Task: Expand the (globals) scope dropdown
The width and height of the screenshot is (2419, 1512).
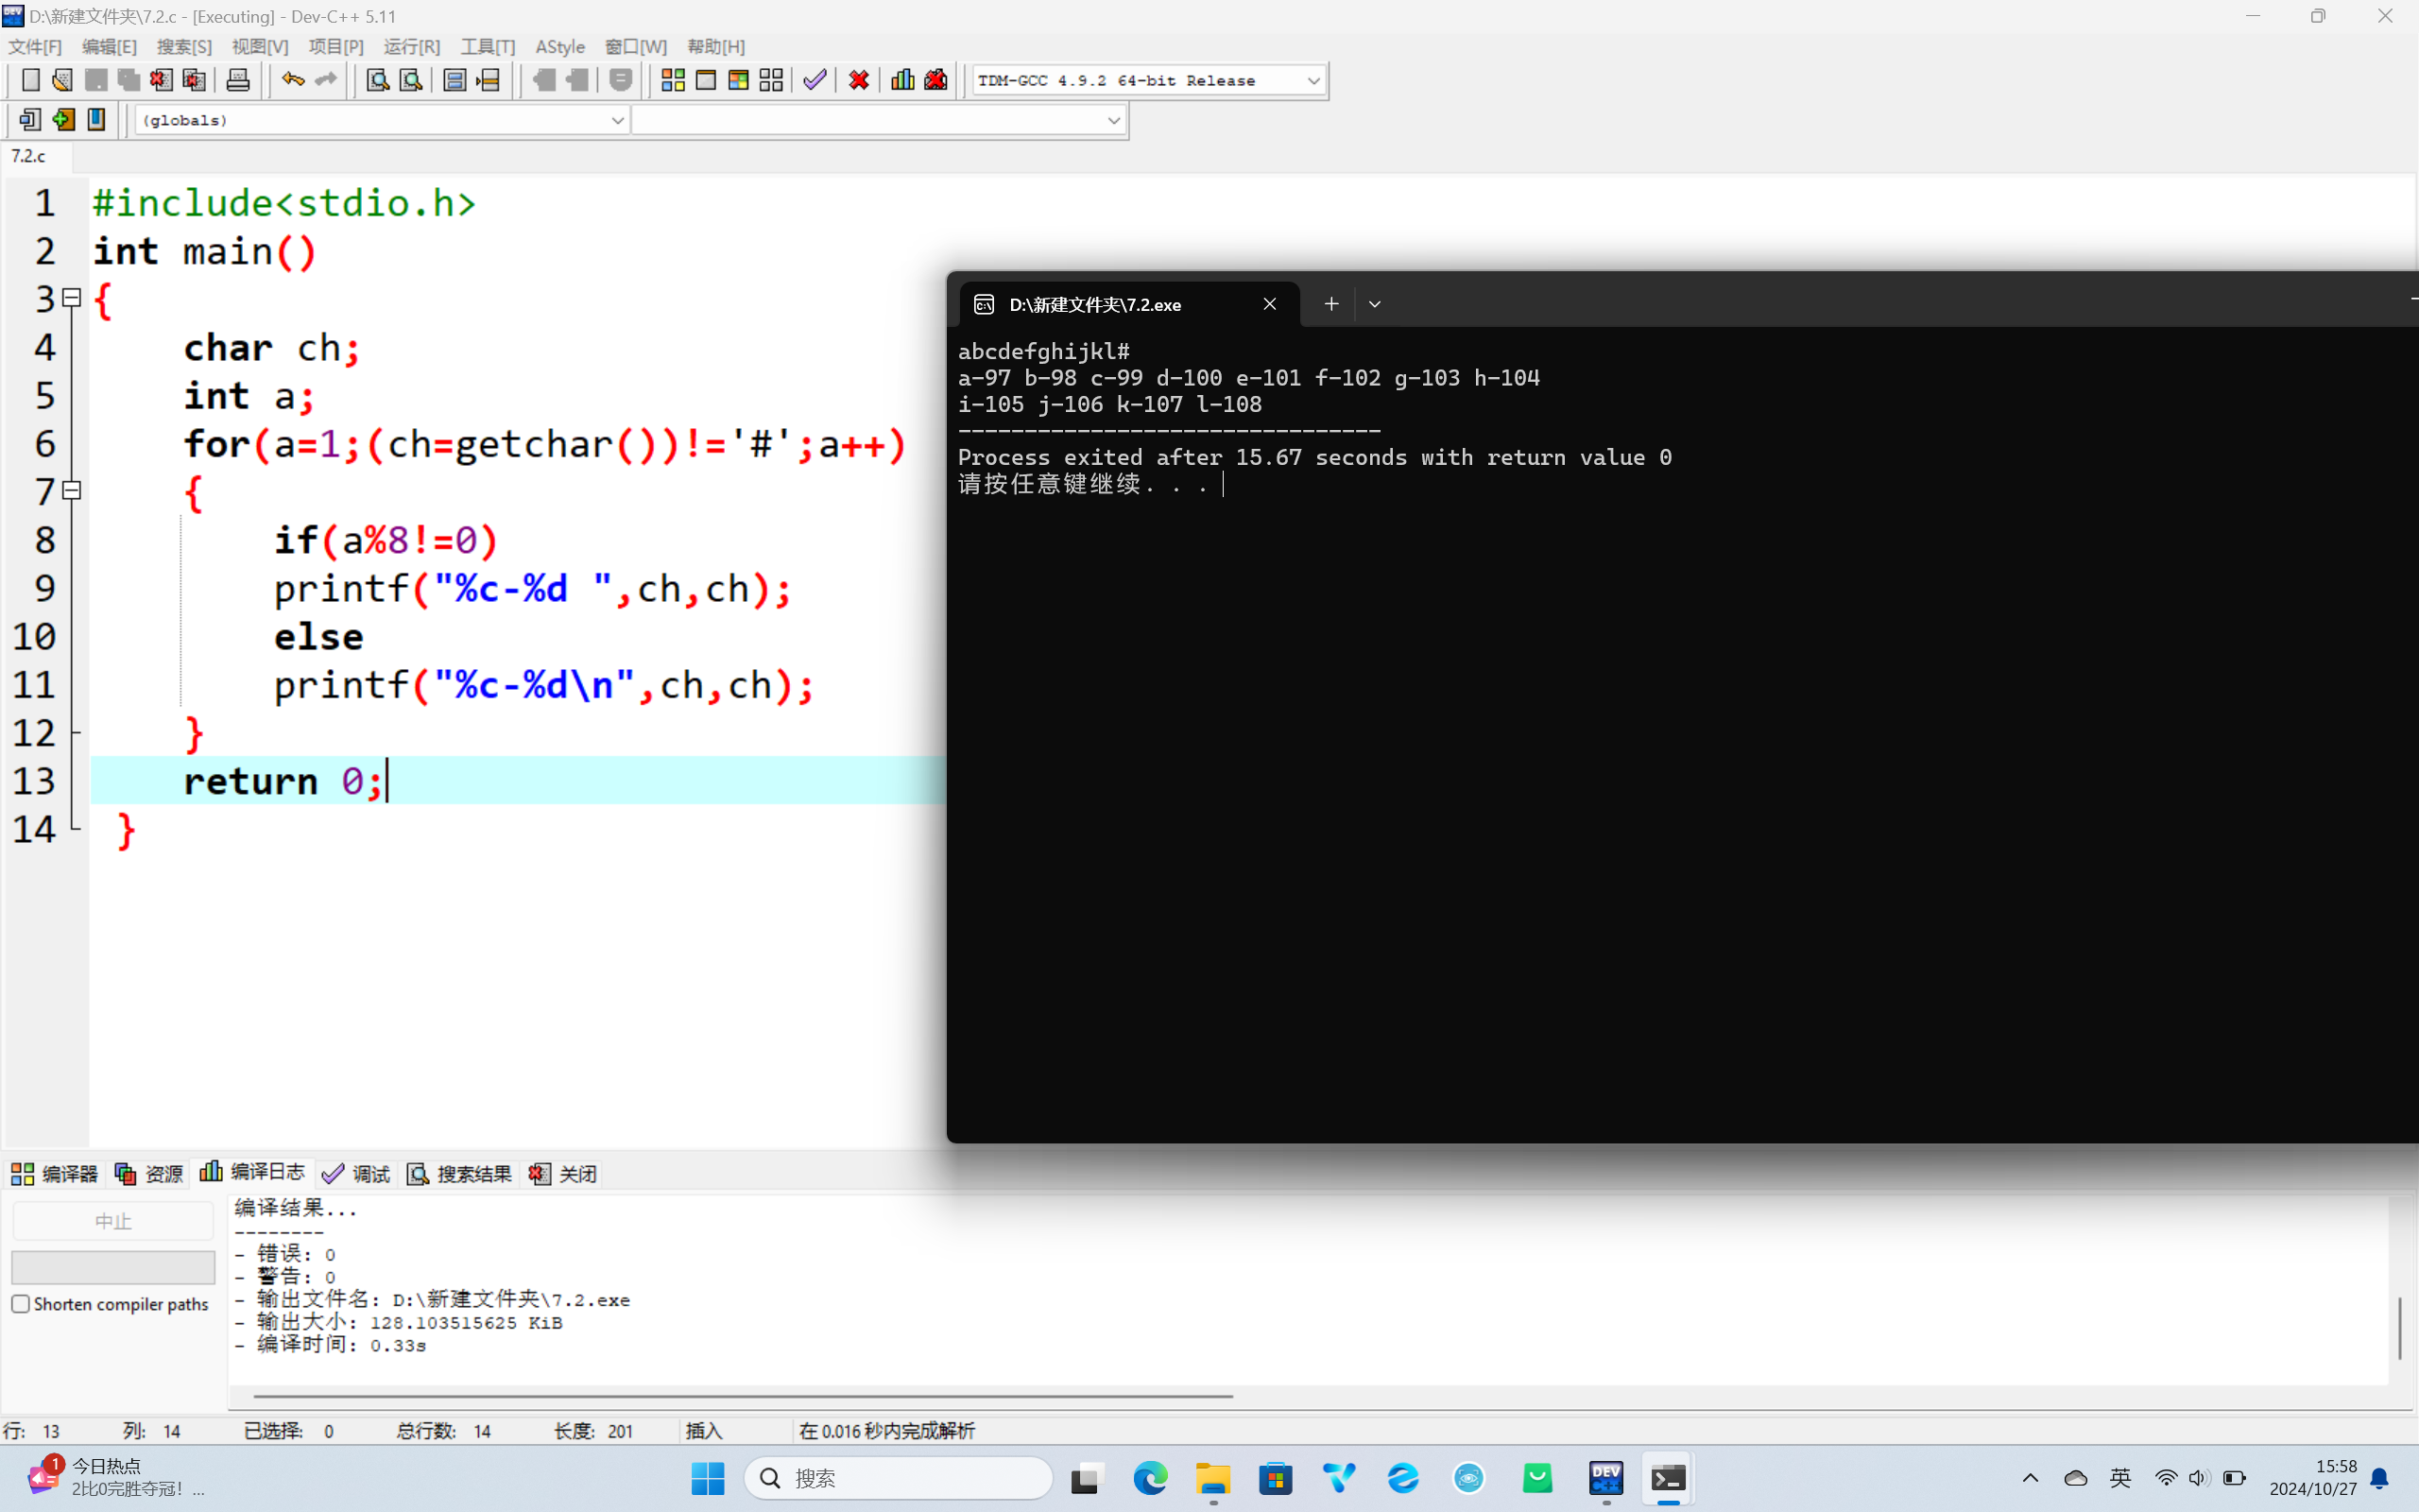Action: tap(617, 120)
